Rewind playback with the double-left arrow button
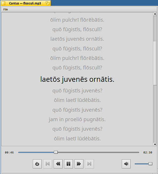 pos(58,164)
